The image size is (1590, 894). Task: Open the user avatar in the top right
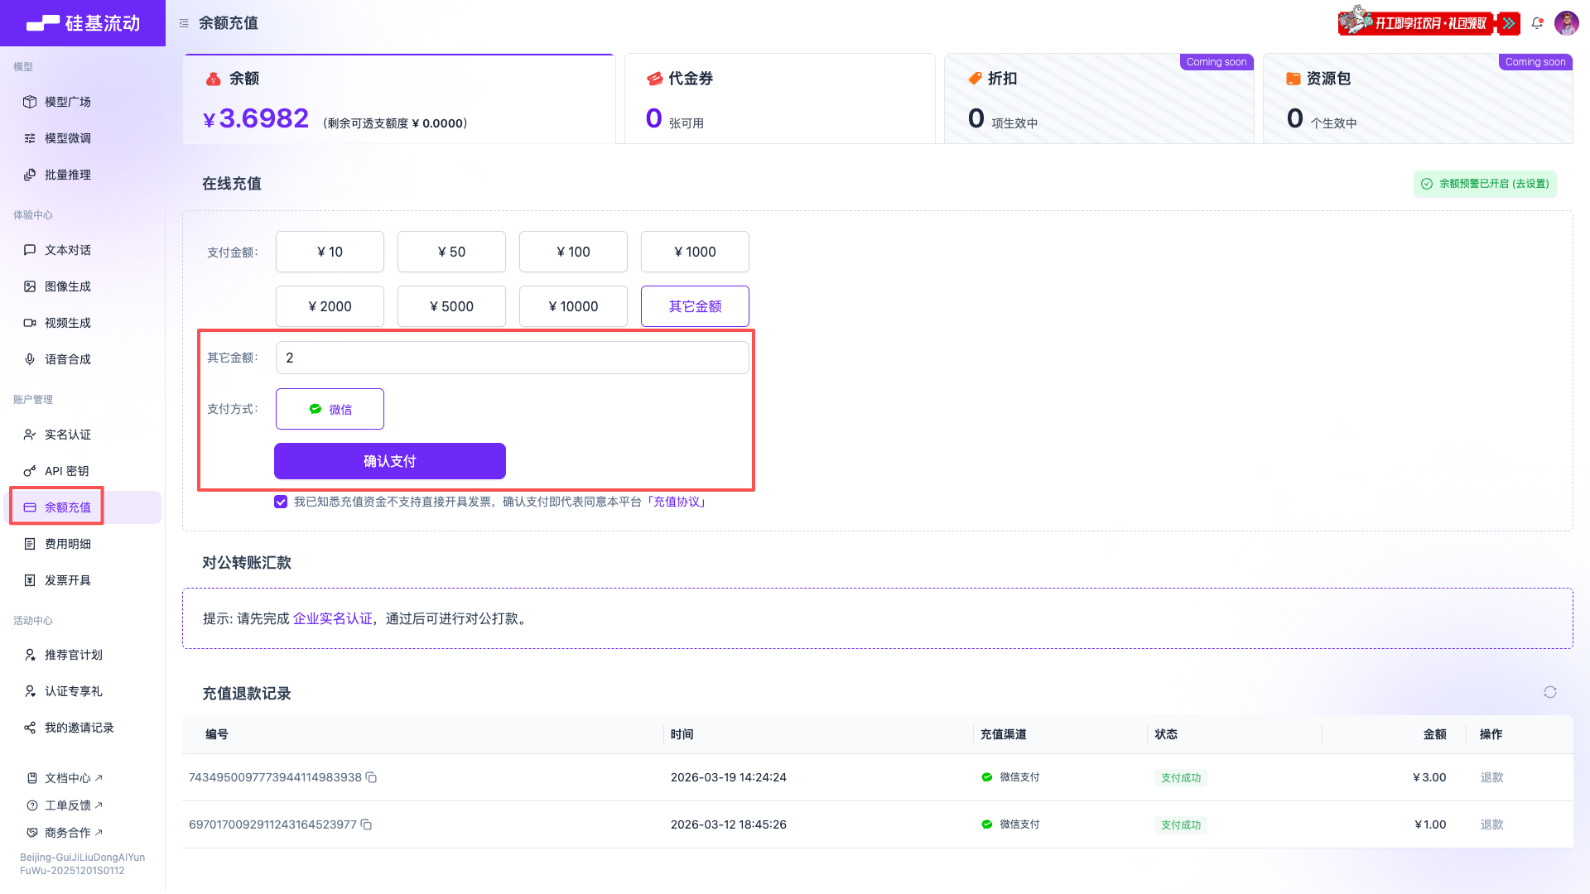point(1566,23)
